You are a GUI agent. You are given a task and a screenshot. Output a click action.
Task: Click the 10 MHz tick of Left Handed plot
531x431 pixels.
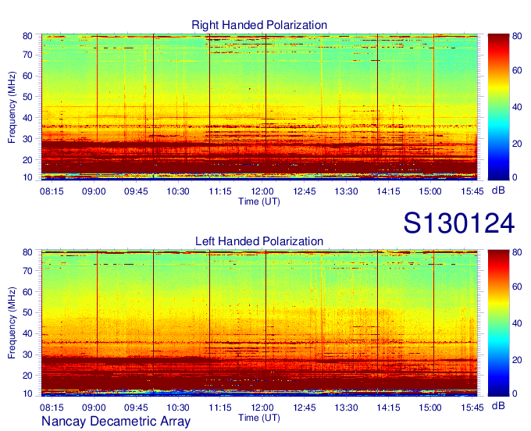27,394
